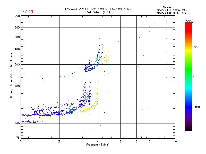Click the '750' height axis tick label
The image size is (206, 154).
pos(17,16)
